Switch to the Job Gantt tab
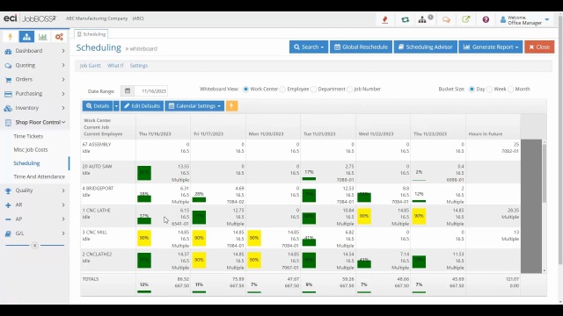Screen dimensions: 563x316 [90, 66]
